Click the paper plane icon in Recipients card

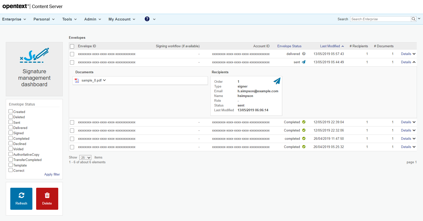tap(277, 81)
